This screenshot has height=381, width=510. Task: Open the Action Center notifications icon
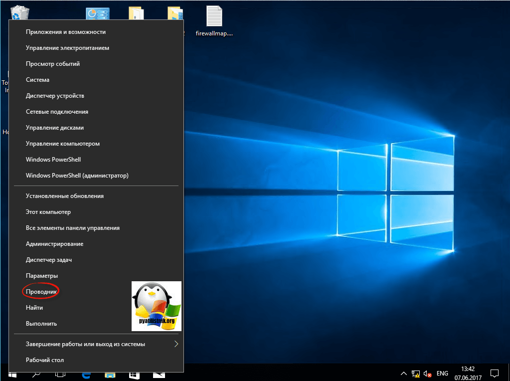click(495, 373)
